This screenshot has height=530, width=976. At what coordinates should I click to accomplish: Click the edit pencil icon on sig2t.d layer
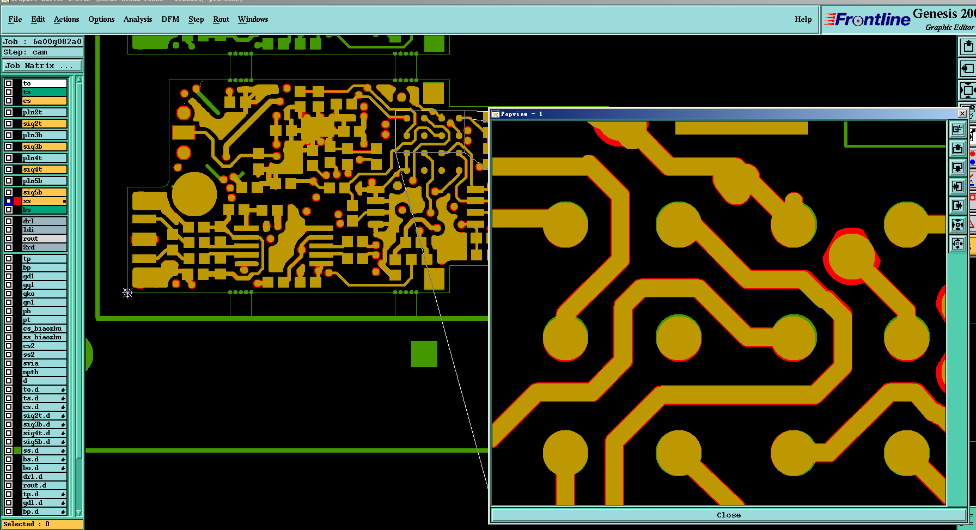(63, 416)
